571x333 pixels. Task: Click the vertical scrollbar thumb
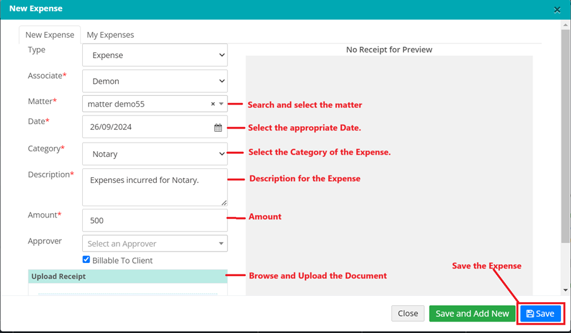point(565,136)
